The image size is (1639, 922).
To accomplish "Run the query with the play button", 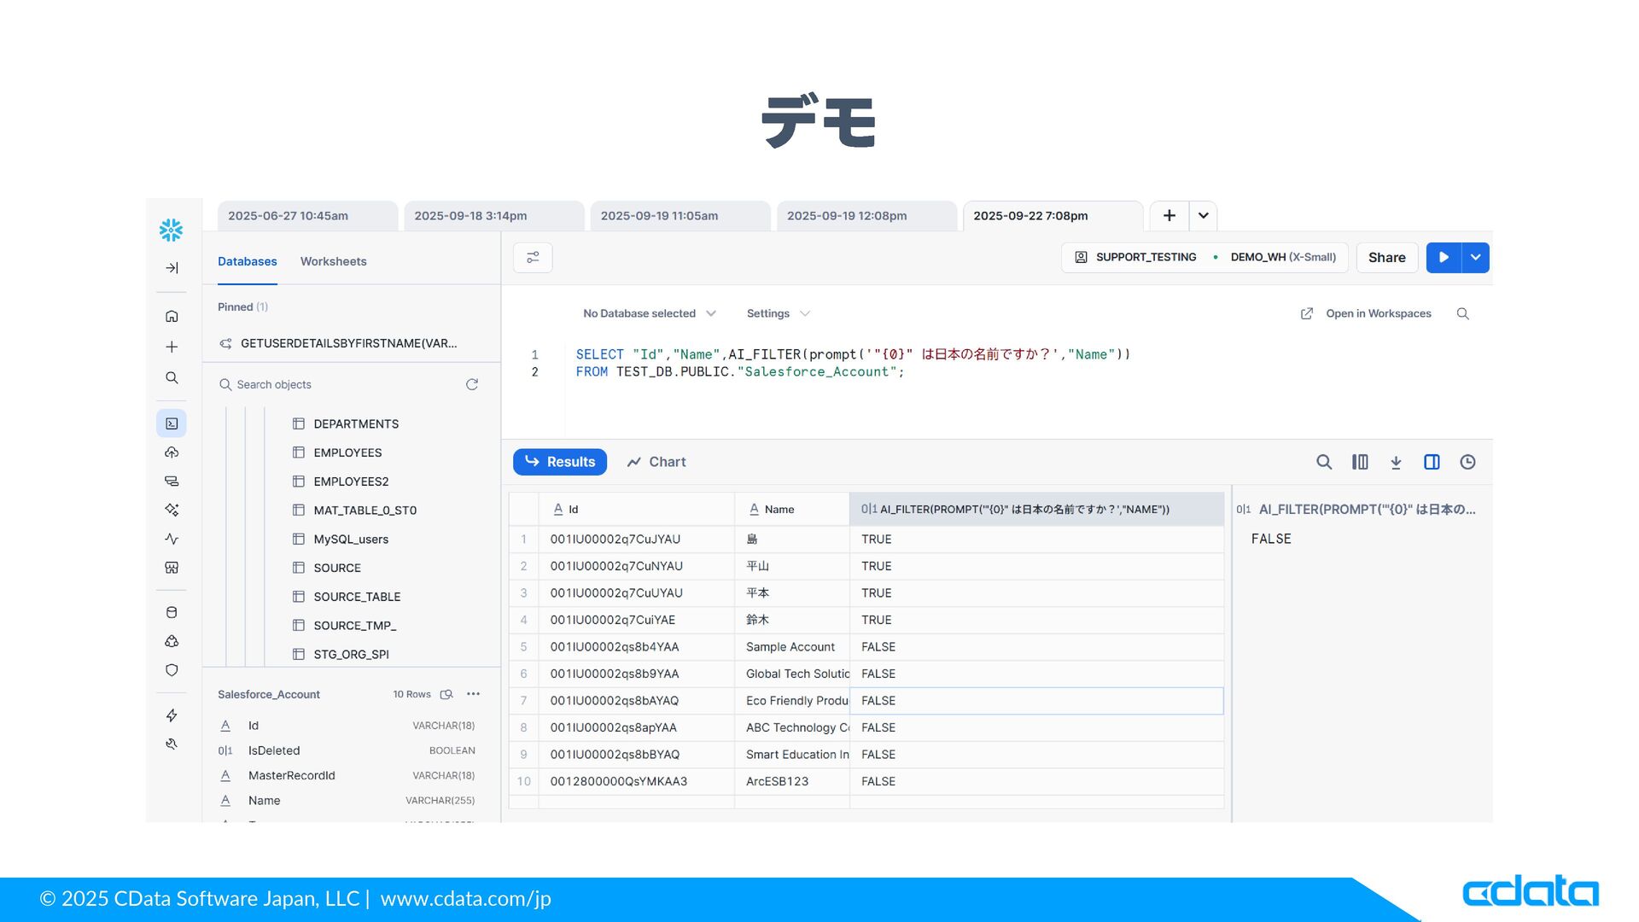I will coord(1444,258).
